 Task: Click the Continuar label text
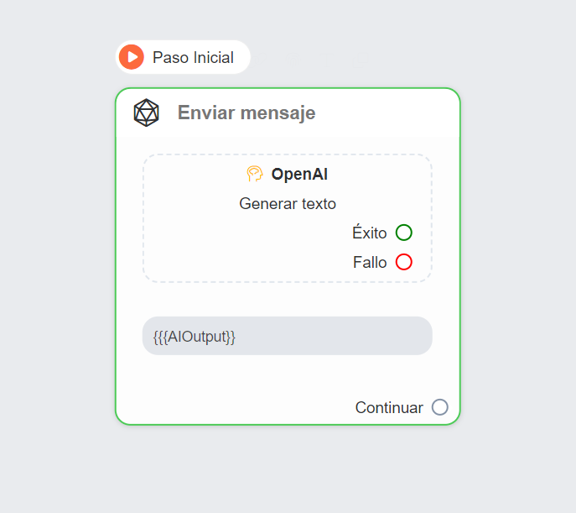[x=389, y=407]
